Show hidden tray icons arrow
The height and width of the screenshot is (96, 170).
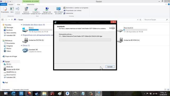click(144, 94)
